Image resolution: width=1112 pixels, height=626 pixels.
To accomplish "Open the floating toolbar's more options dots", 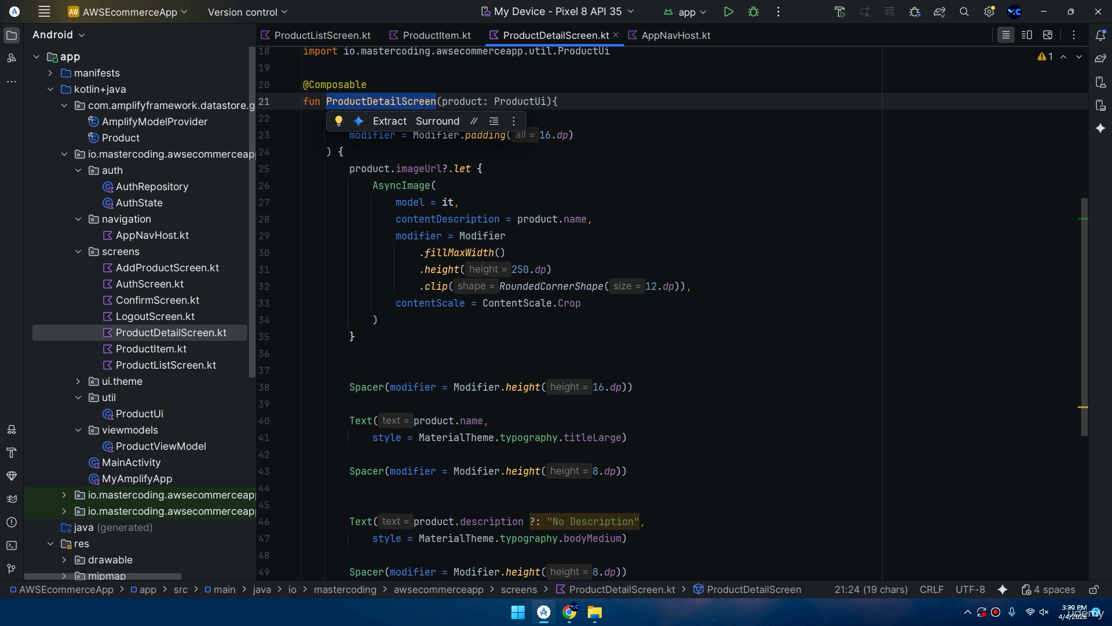I will coord(514,121).
